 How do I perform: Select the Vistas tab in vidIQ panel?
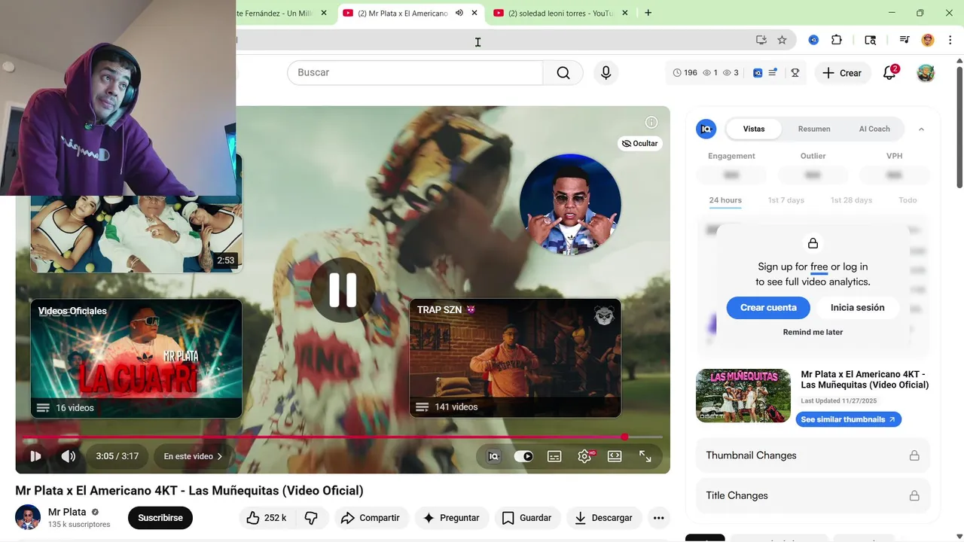pos(754,129)
